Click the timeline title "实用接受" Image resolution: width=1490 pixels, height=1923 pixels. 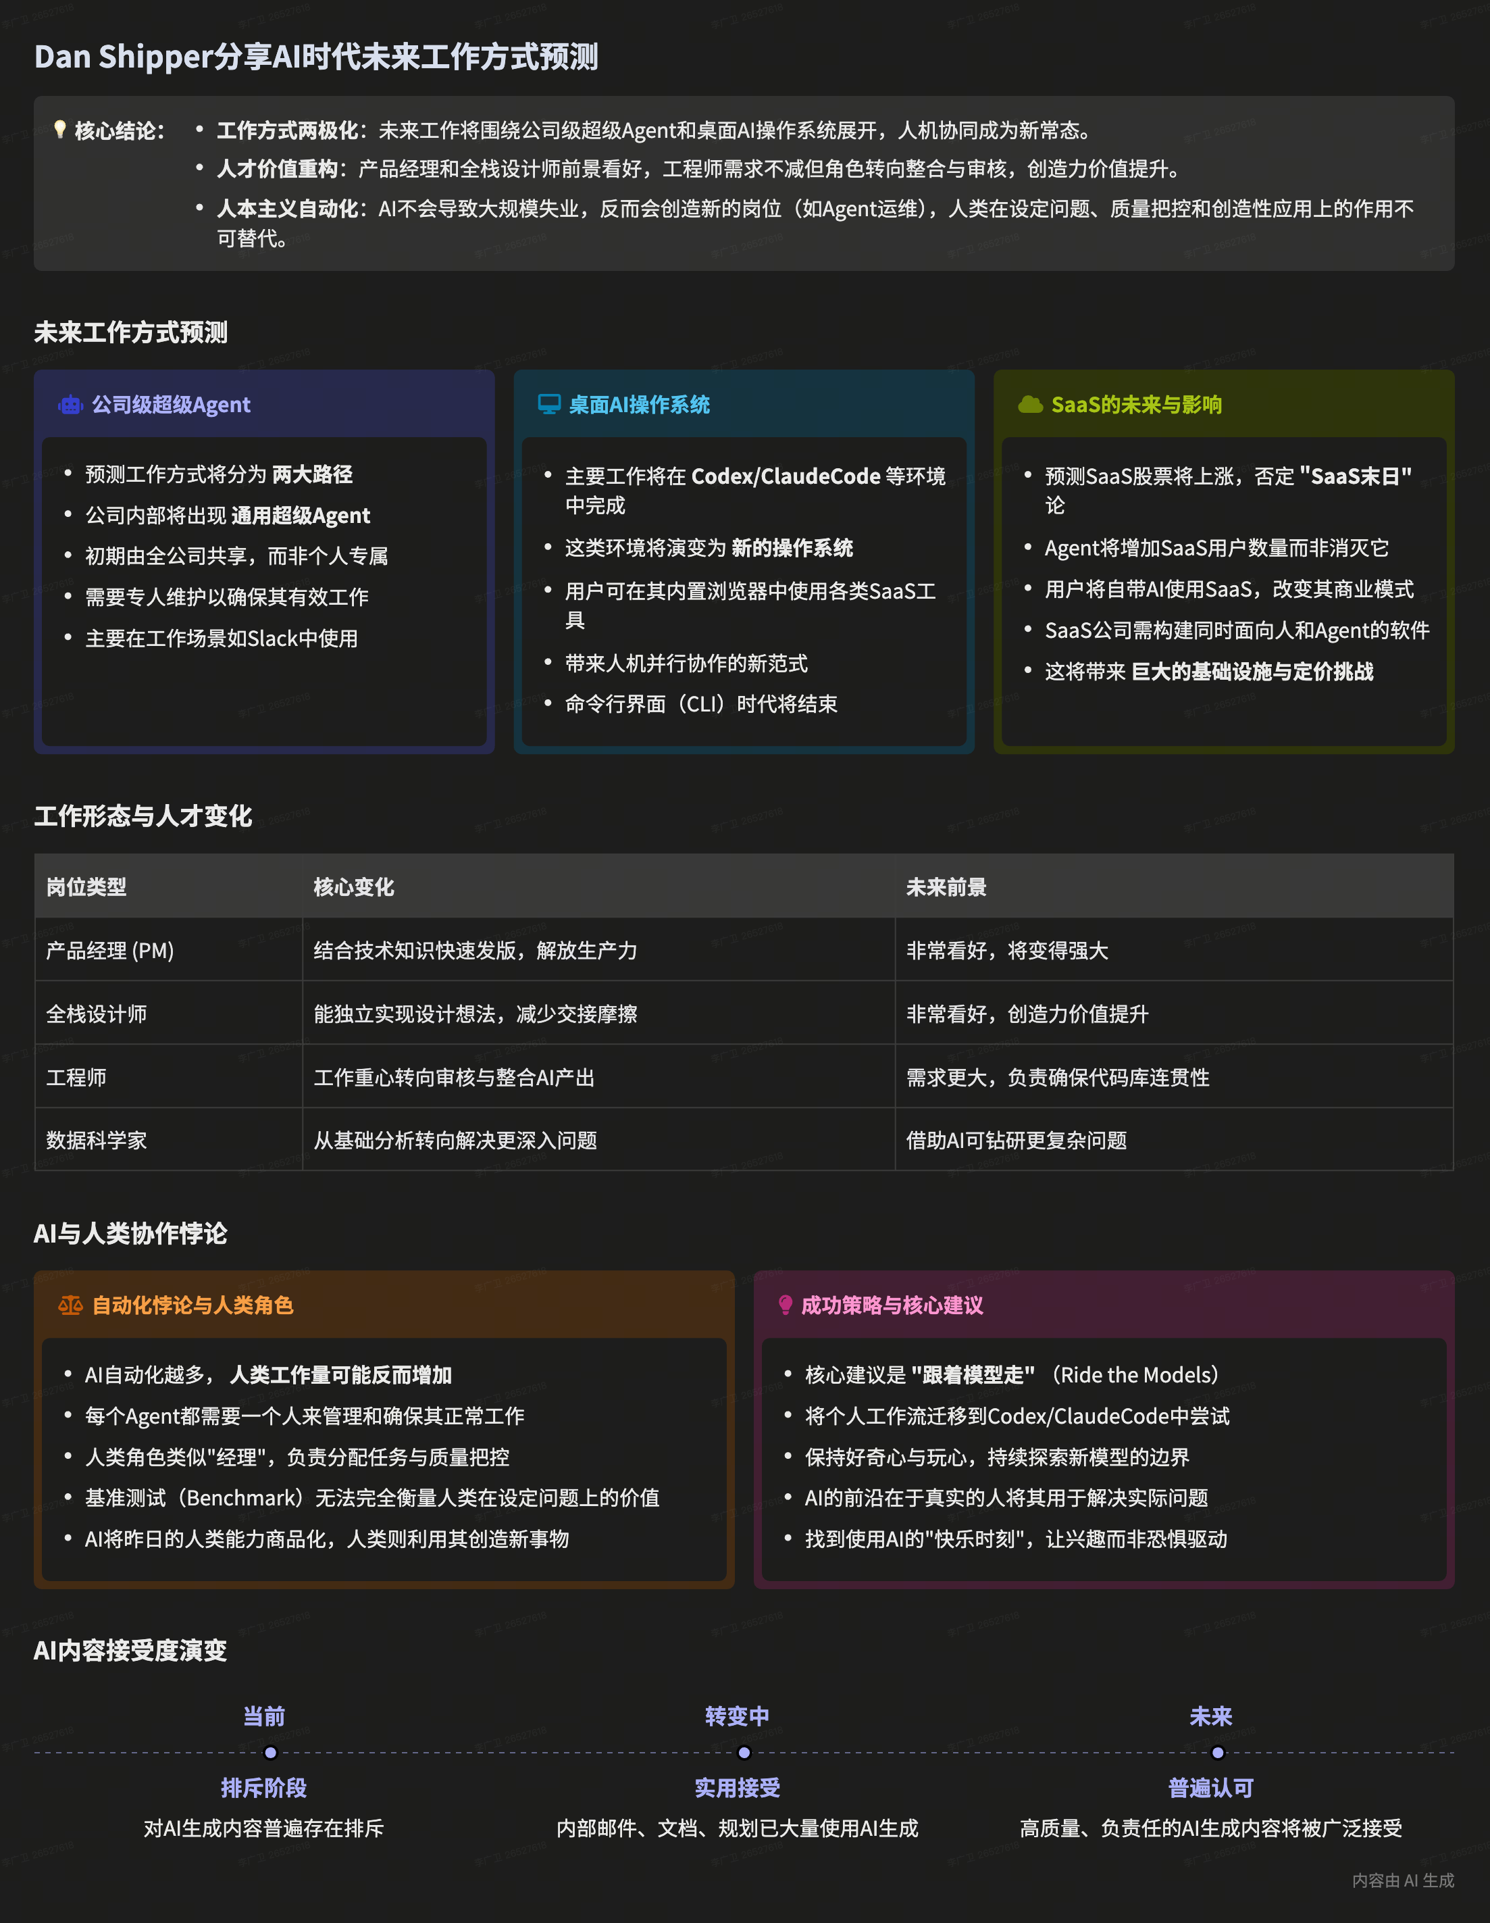click(x=738, y=1789)
